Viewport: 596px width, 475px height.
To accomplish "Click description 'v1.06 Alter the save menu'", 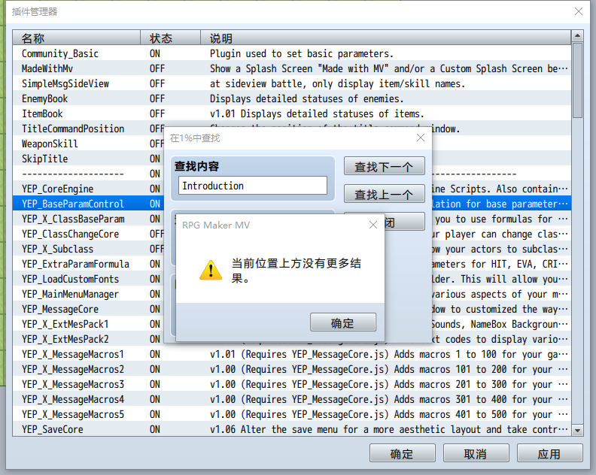I will (389, 429).
